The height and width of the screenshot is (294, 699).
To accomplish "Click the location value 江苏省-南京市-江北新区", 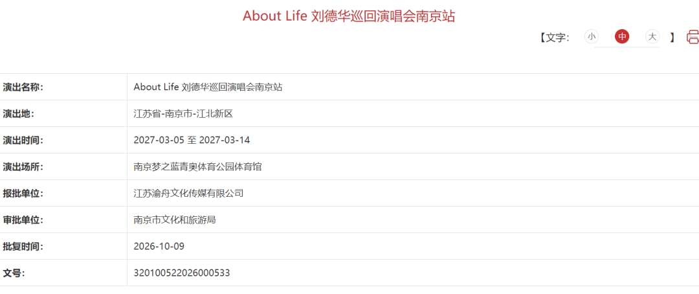I will tap(183, 113).
